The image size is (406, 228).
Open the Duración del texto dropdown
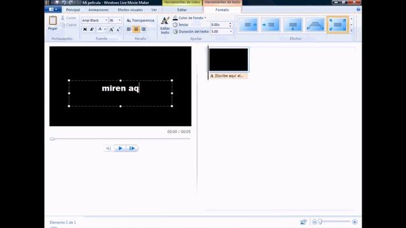230,32
